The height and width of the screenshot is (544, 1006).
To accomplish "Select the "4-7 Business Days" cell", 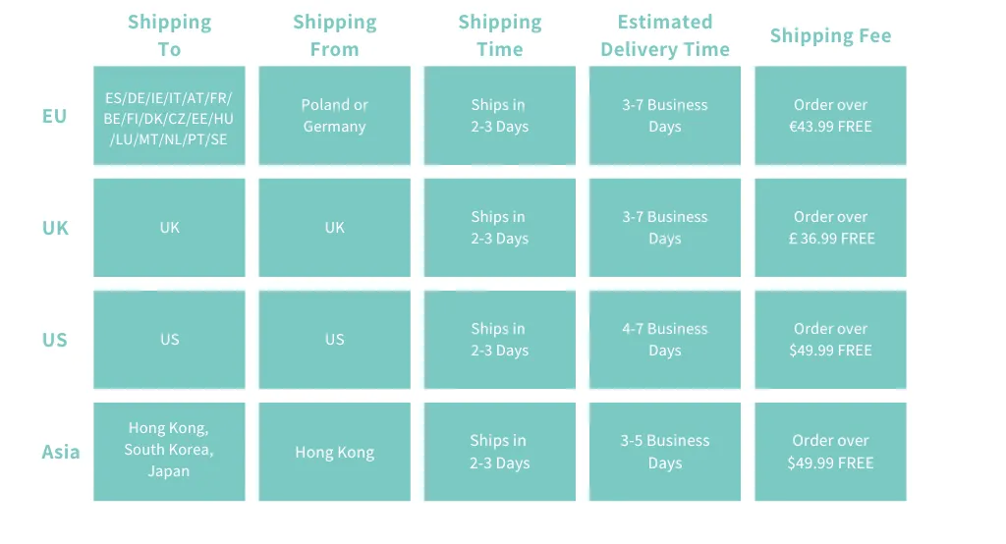I will point(665,340).
